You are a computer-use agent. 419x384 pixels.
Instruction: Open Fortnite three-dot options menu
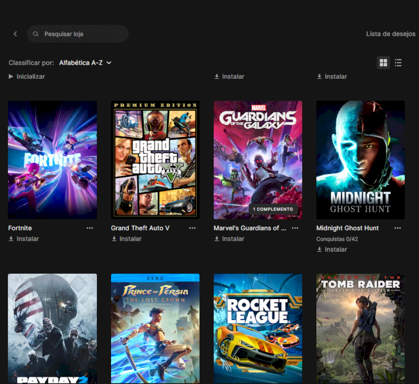coord(90,228)
